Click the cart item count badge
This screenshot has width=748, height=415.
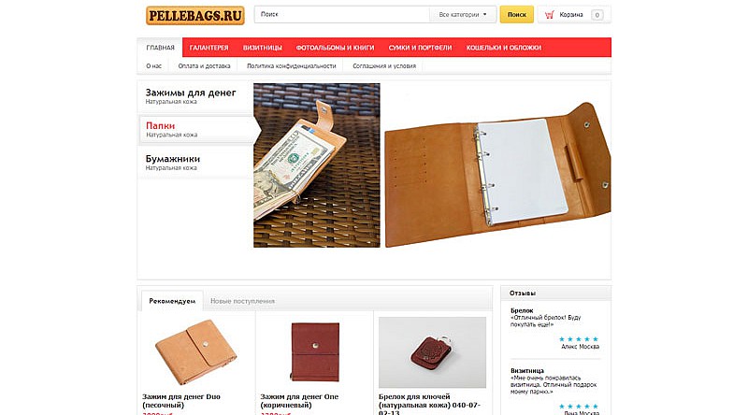tap(597, 15)
